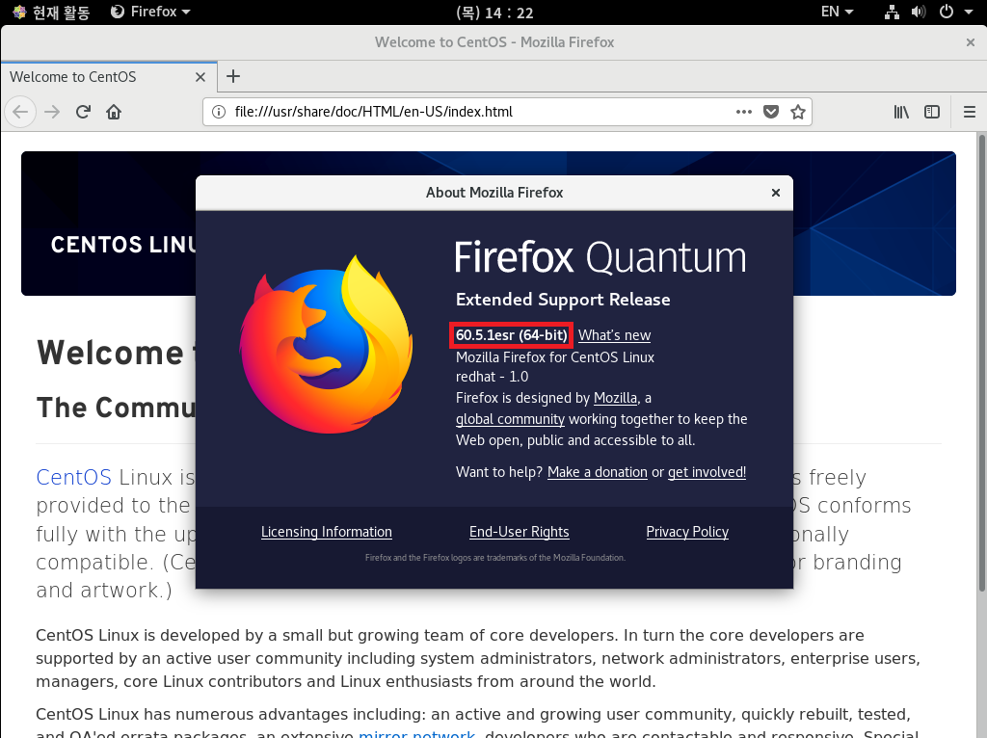The height and width of the screenshot is (738, 987).
Task: Click 'Extended Support Release' text
Action: 563,300
